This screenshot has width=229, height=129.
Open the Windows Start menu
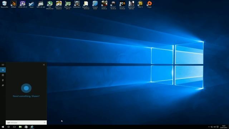point(3,127)
